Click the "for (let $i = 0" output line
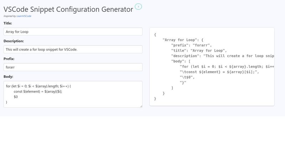Viewport: 285px width, 160px height. (227, 66)
